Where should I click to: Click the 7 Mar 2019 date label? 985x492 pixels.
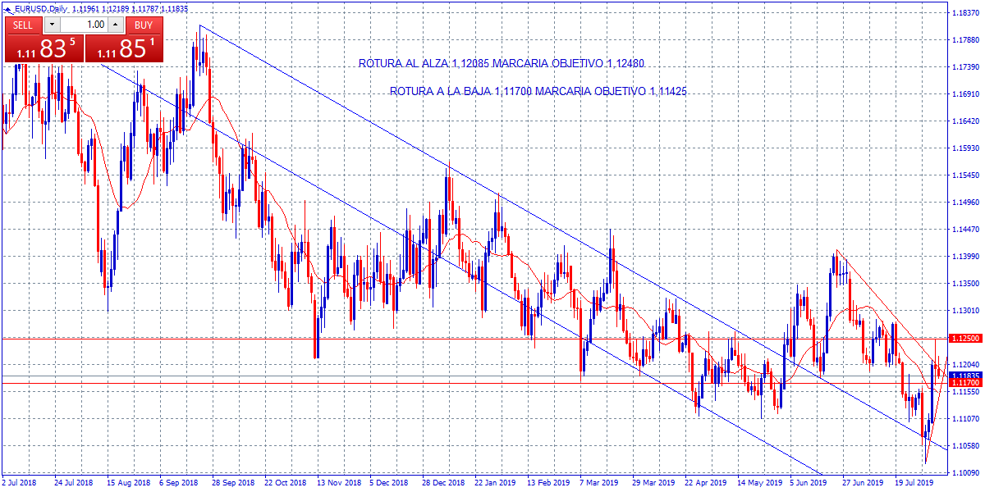click(x=597, y=484)
